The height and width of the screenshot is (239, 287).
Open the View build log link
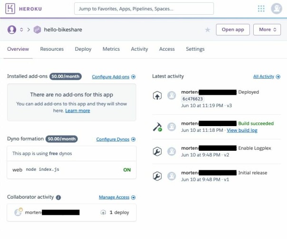(x=242, y=130)
